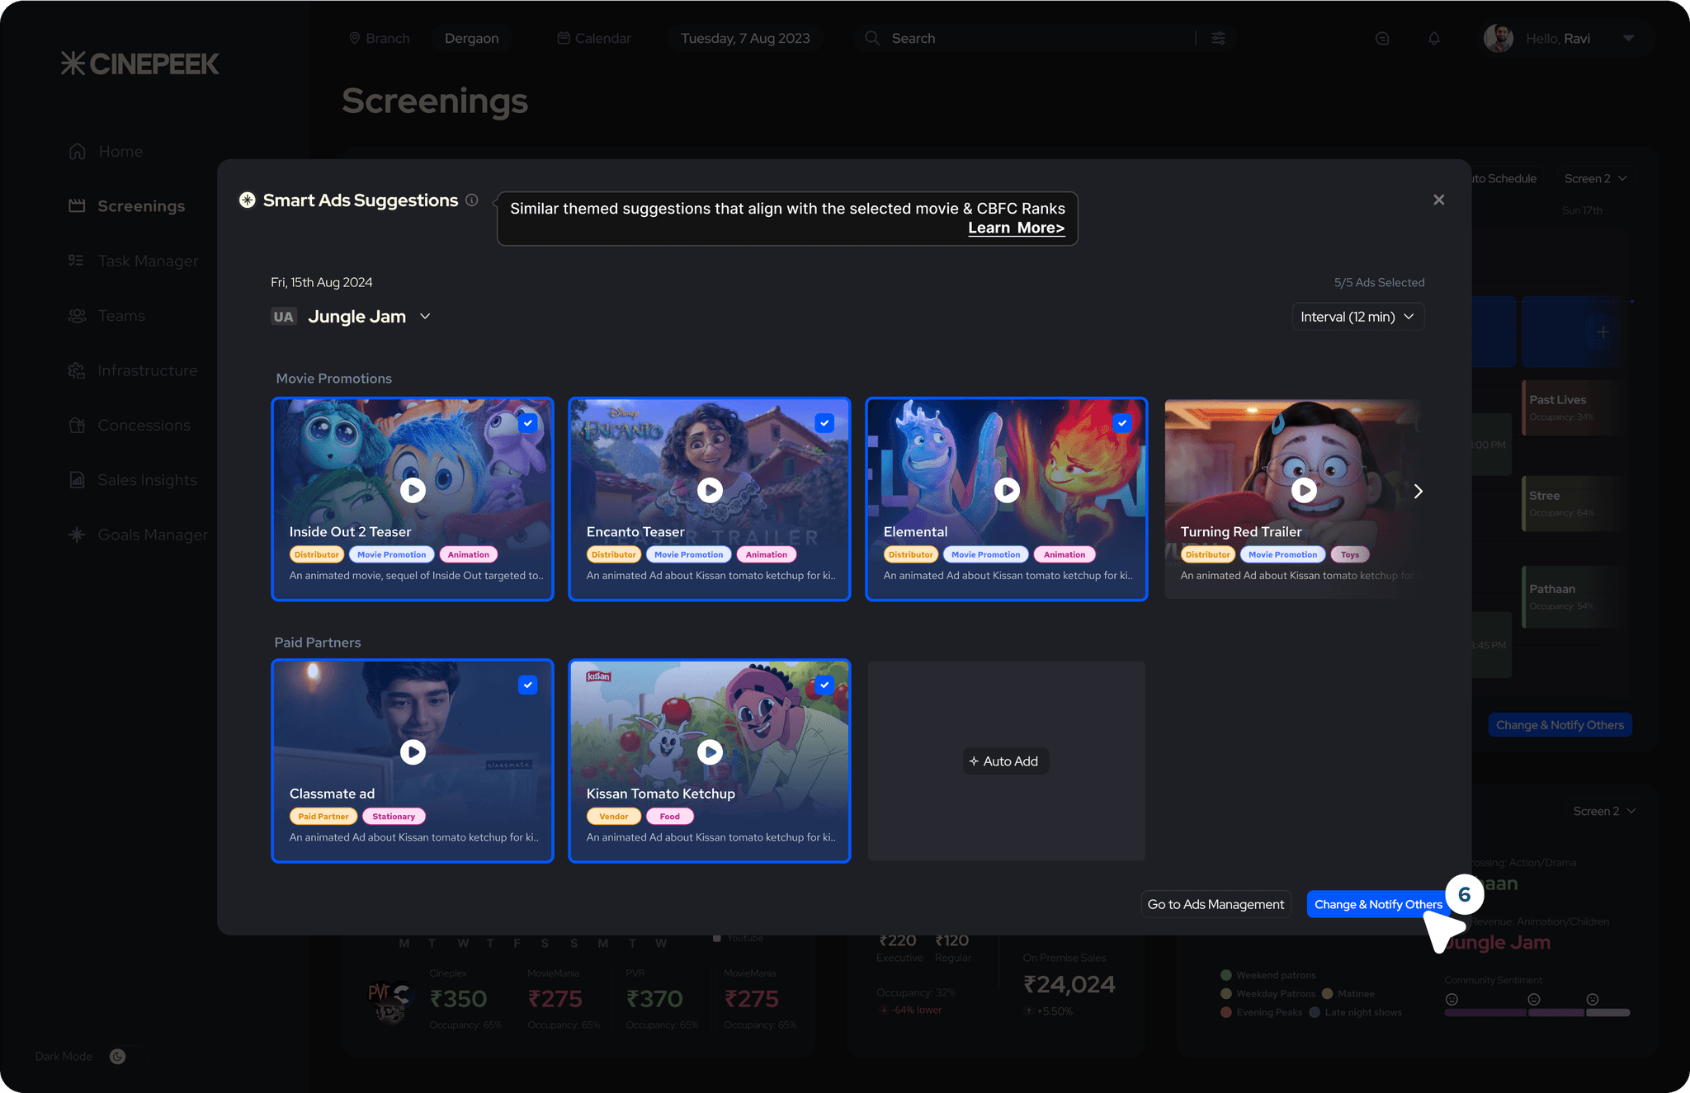
Task: Close the Smart Ads Suggestions dialog
Action: (1439, 200)
